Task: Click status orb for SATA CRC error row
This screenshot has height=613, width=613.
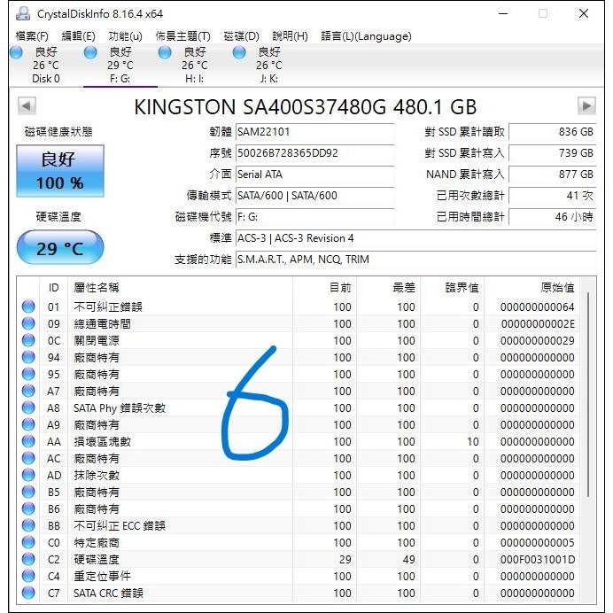Action: (28, 593)
